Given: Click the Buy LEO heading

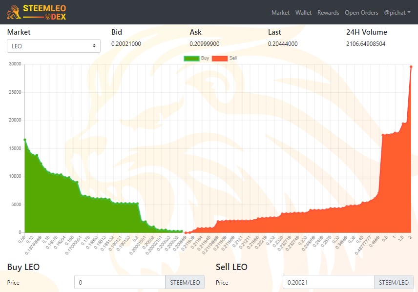Looking at the screenshot, I should coord(23,267).
